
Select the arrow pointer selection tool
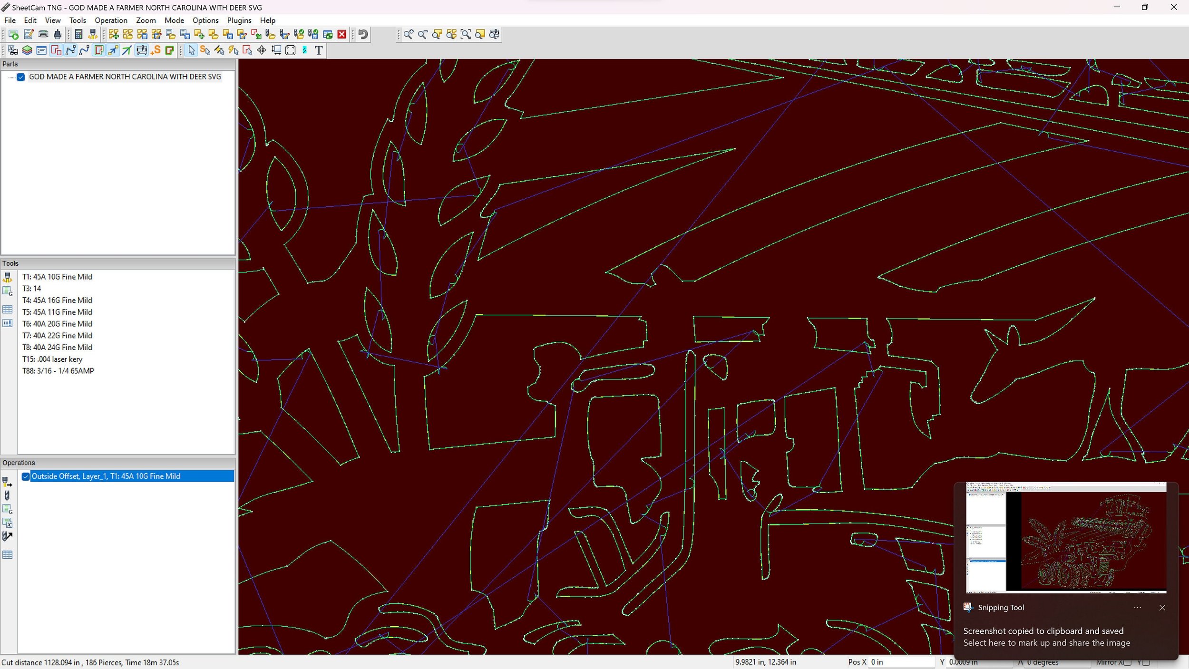click(191, 50)
